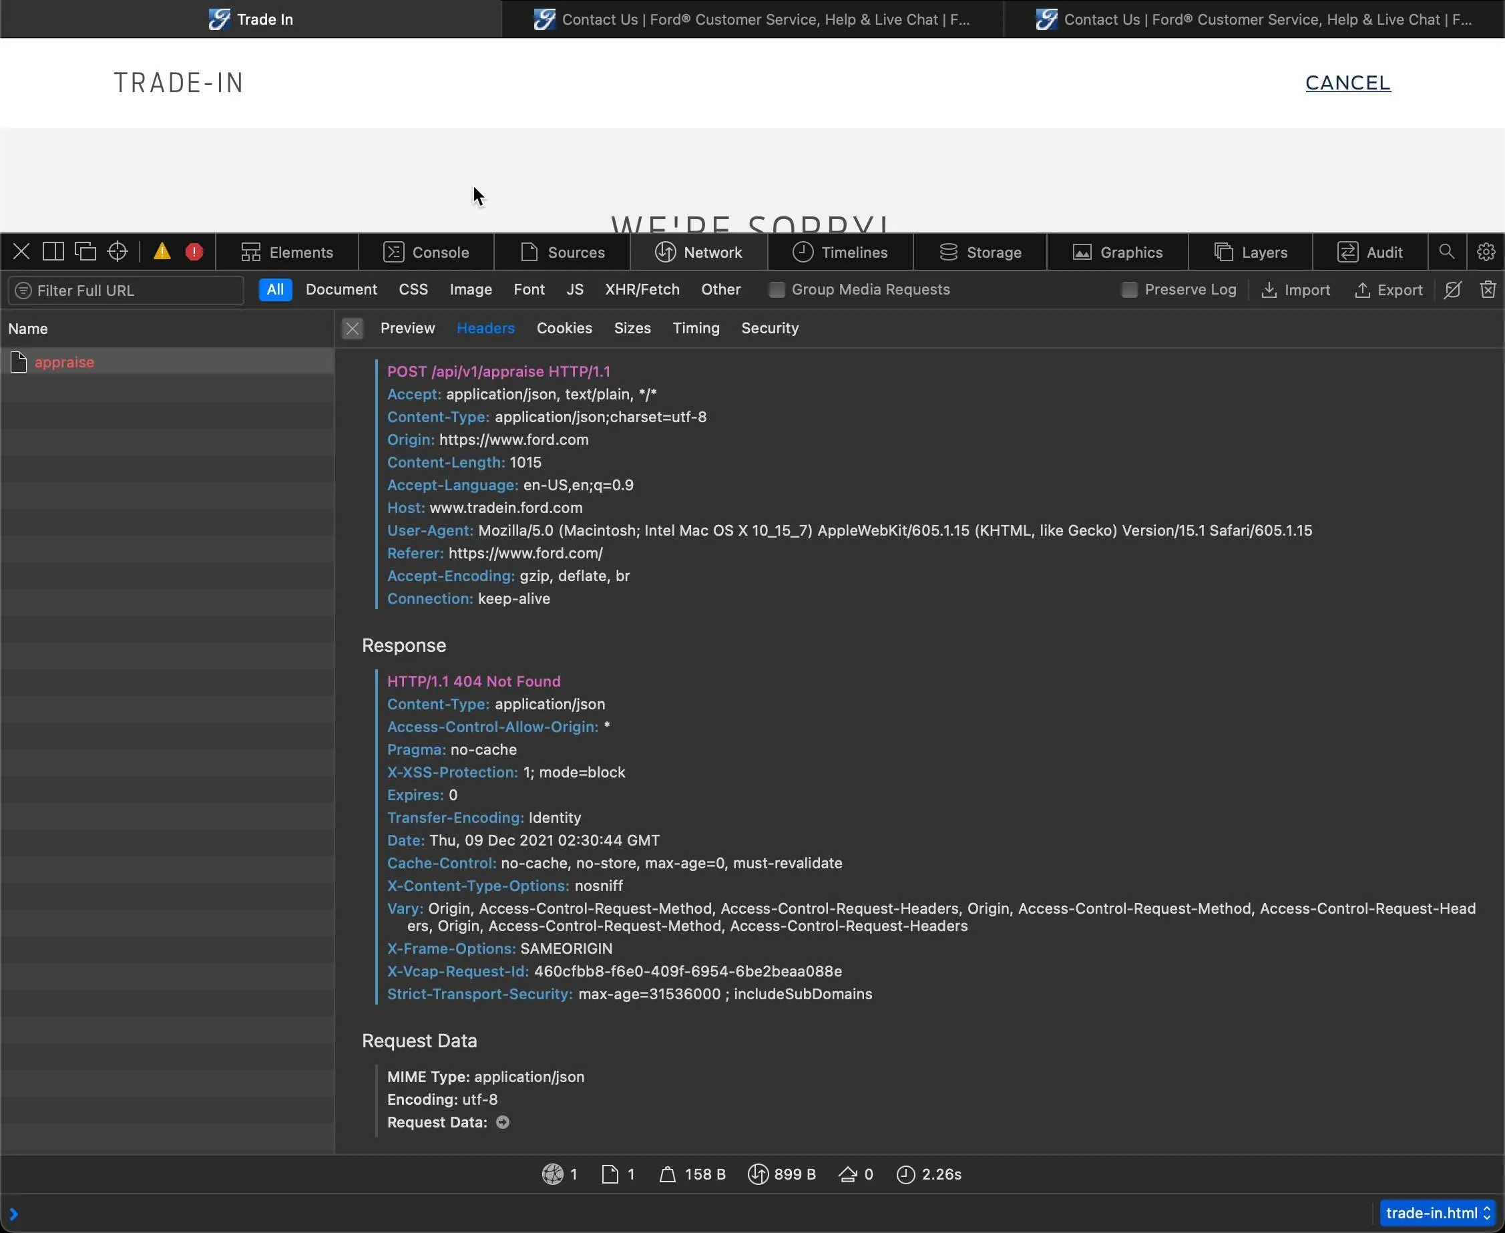This screenshot has height=1233, width=1505.
Task: Filter requests by JS type
Action: tap(575, 290)
